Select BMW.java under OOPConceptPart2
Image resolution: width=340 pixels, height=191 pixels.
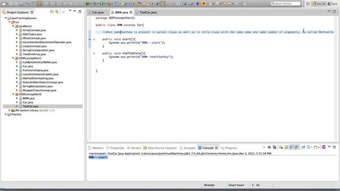click(29, 98)
